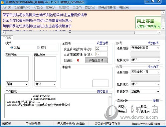Open the 账号(U) menu
This screenshot has width=166, height=127.
tap(51, 8)
